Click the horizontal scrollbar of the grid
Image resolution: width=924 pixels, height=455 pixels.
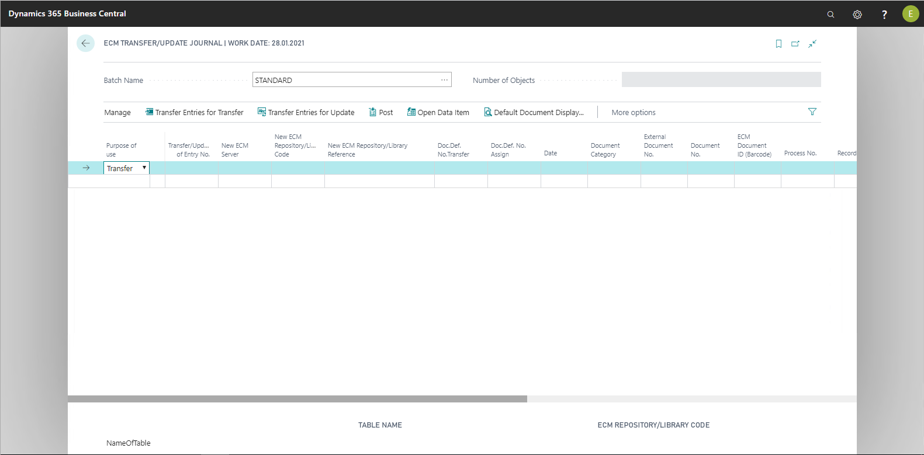[297, 399]
